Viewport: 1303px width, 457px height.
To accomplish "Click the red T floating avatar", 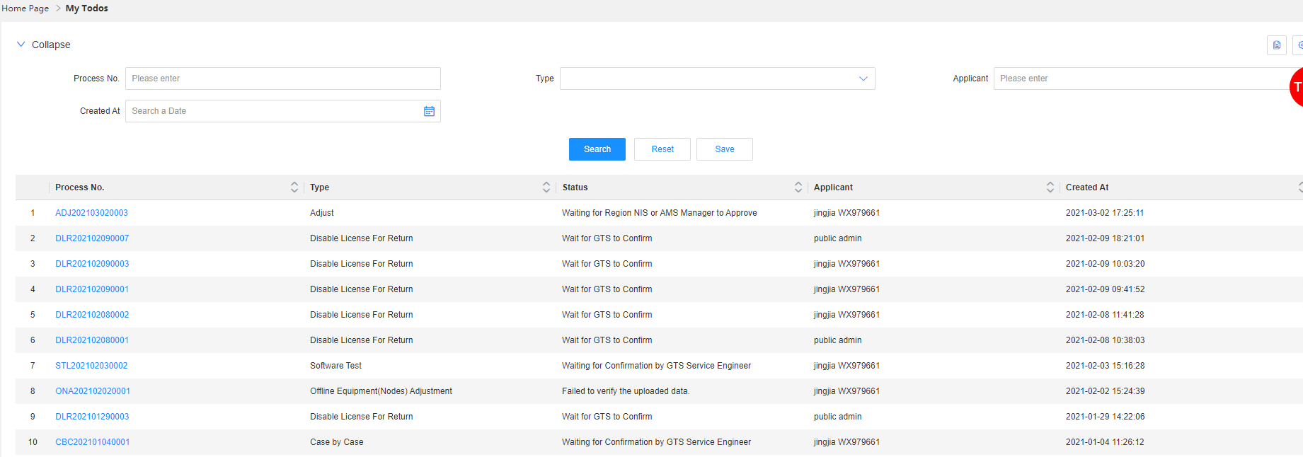I will tap(1297, 87).
